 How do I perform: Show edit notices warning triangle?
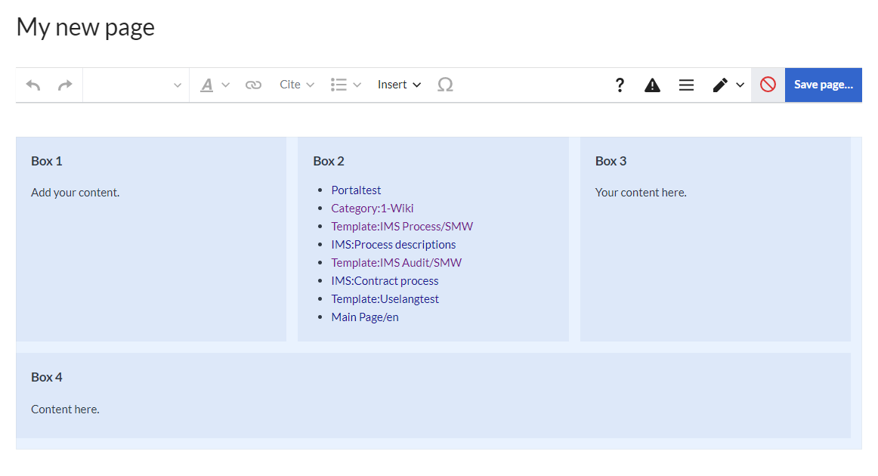[652, 85]
